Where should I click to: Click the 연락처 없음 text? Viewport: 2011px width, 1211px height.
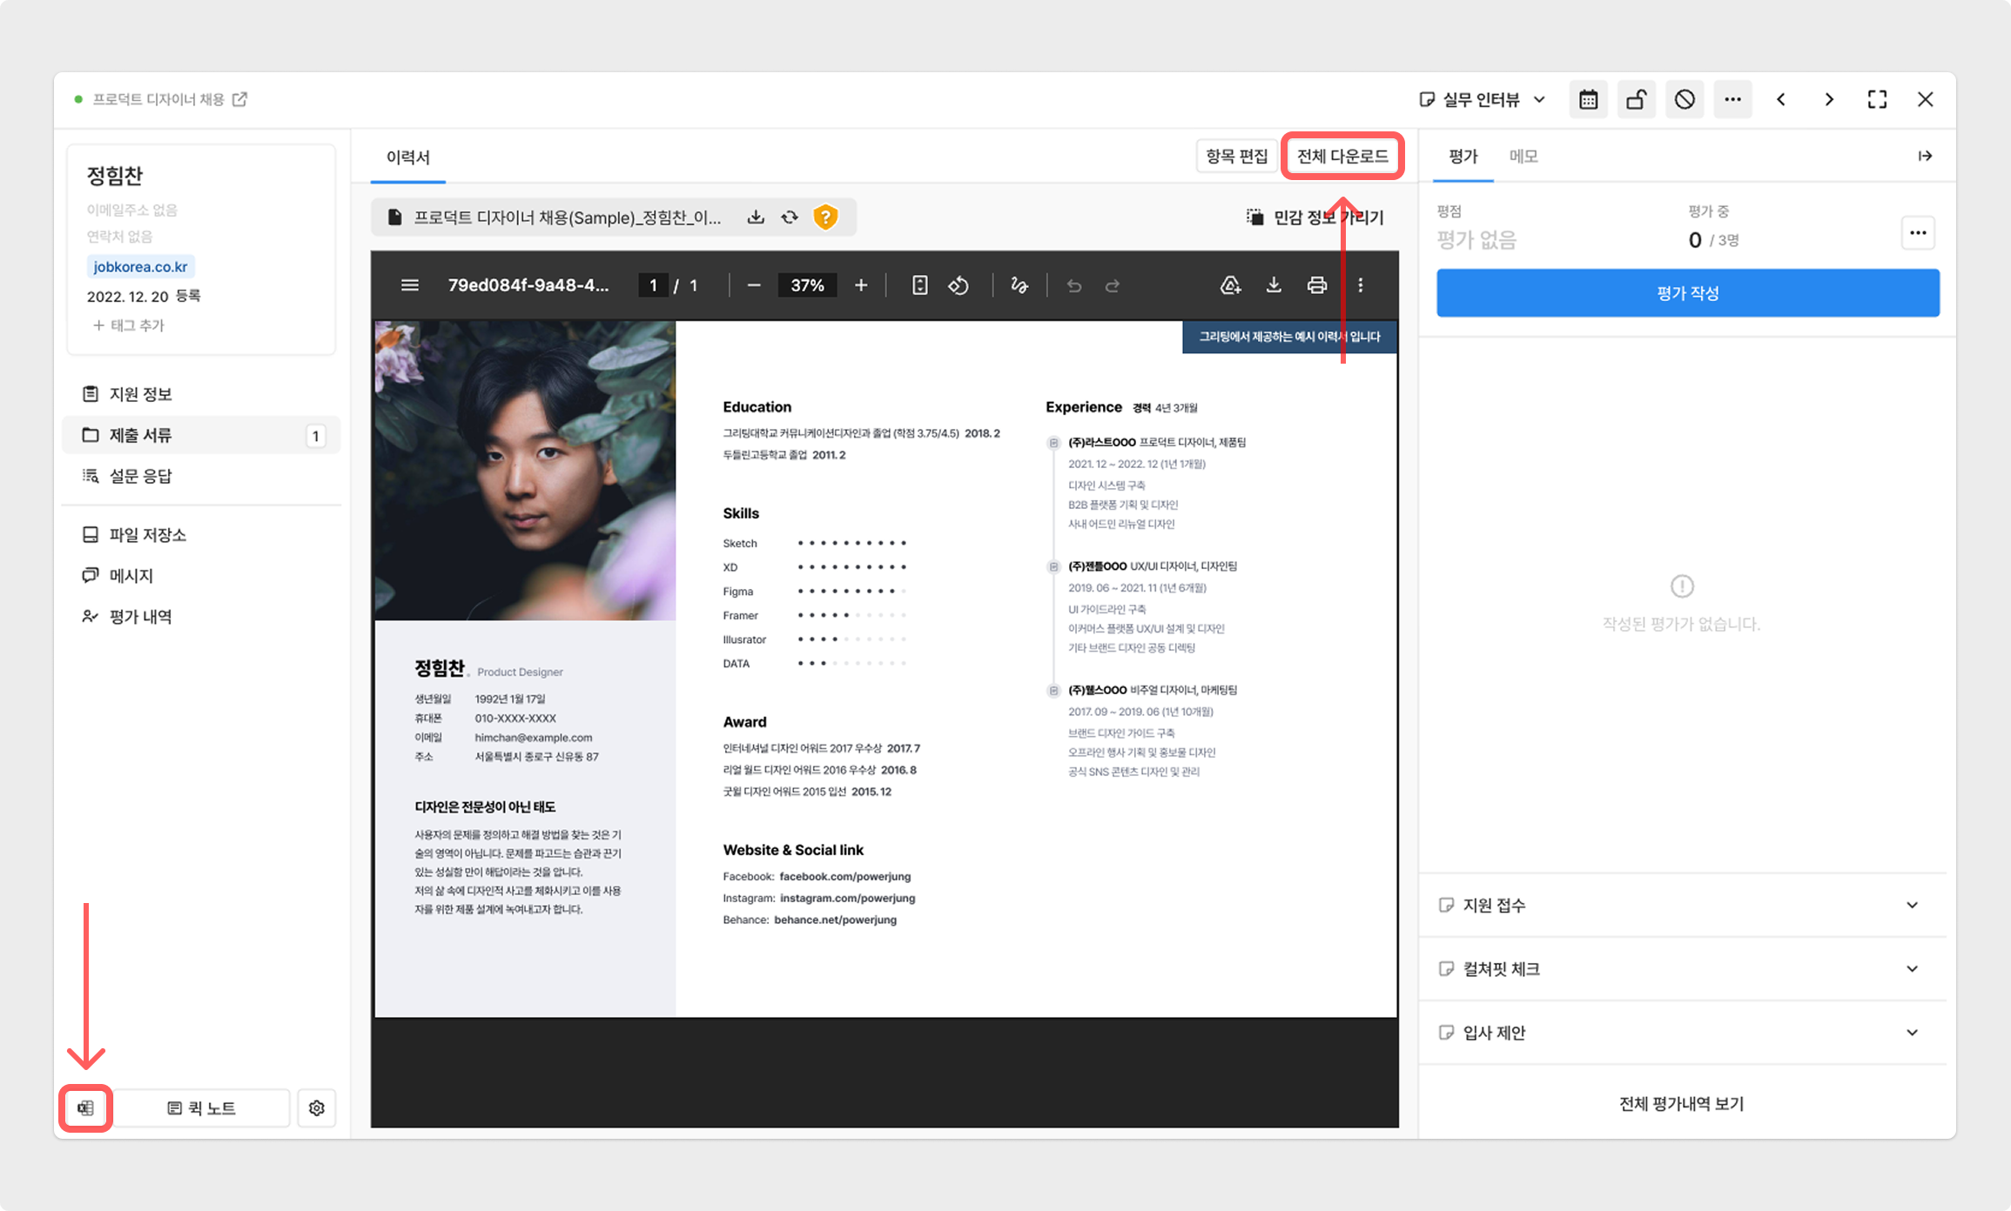pyautogui.click(x=119, y=237)
